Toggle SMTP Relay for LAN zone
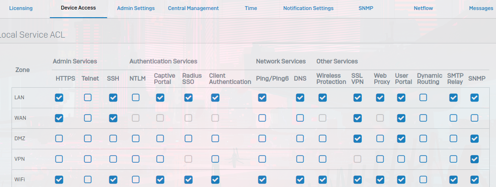The image size is (496, 187). click(453, 98)
